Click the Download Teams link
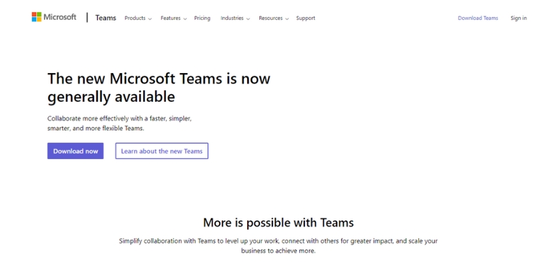The height and width of the screenshot is (273, 546). [478, 18]
